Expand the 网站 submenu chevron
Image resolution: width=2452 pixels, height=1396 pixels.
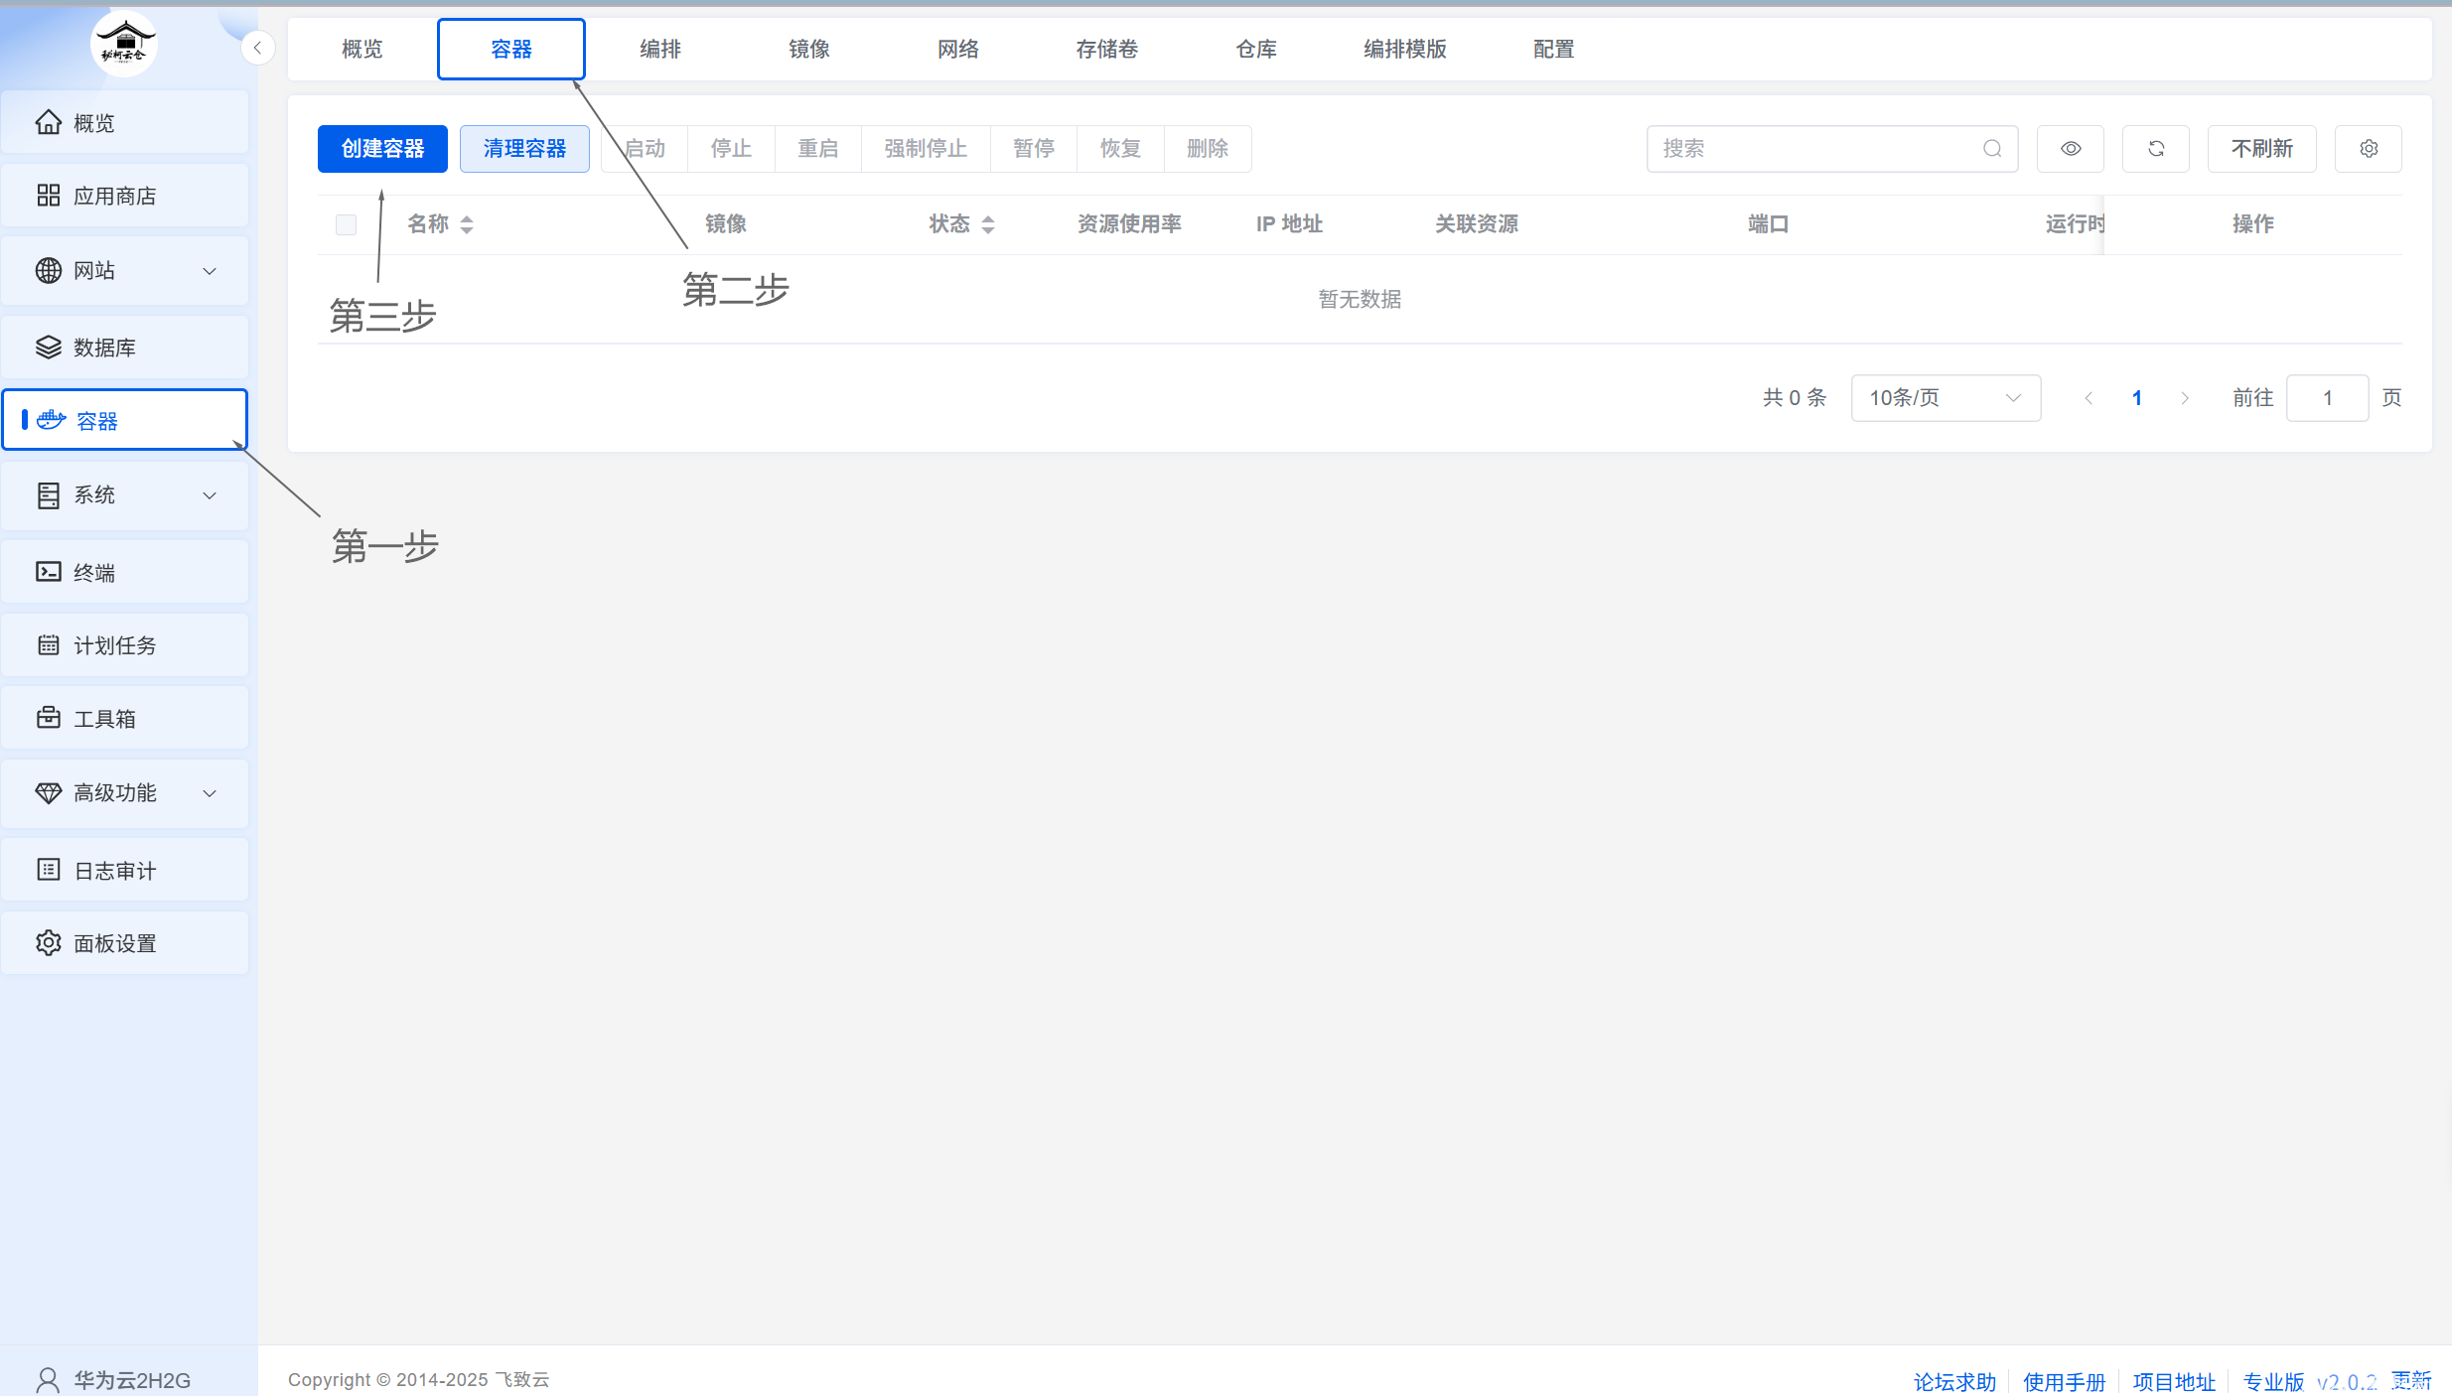pyautogui.click(x=210, y=271)
